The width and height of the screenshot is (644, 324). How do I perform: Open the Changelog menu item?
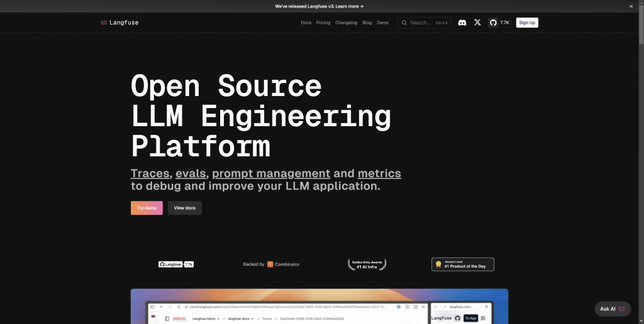click(x=347, y=23)
